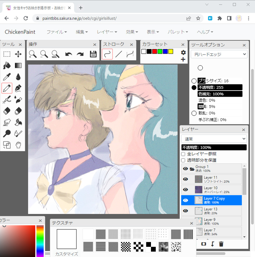Open the 効果 menu
This screenshot has width=255, height=257.
coord(132,32)
